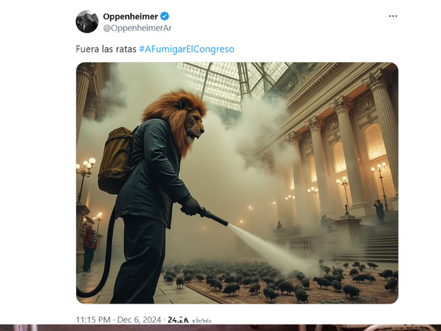
Task: Click the blue verified badge beside Oppenheimer
Action: tap(164, 17)
